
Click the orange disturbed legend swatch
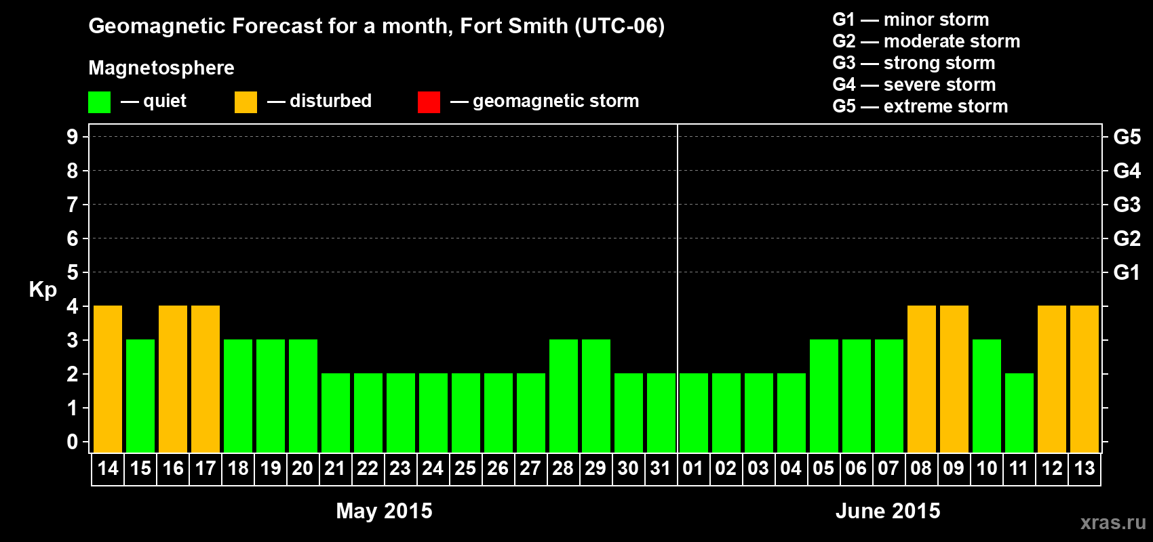point(246,102)
